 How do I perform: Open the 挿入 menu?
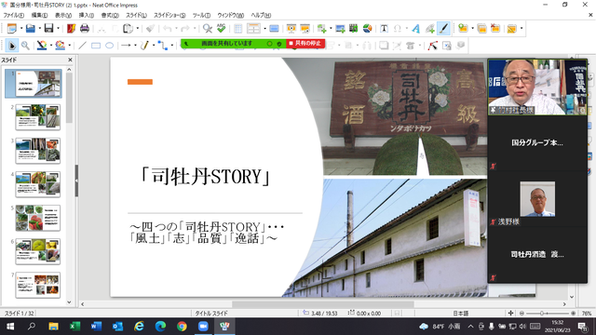tap(87, 15)
